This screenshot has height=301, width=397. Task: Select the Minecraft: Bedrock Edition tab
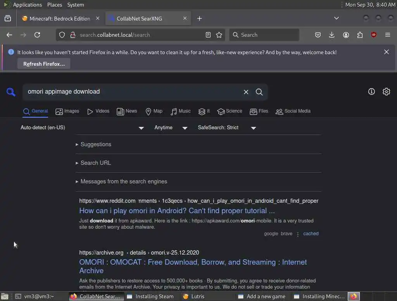60,19
